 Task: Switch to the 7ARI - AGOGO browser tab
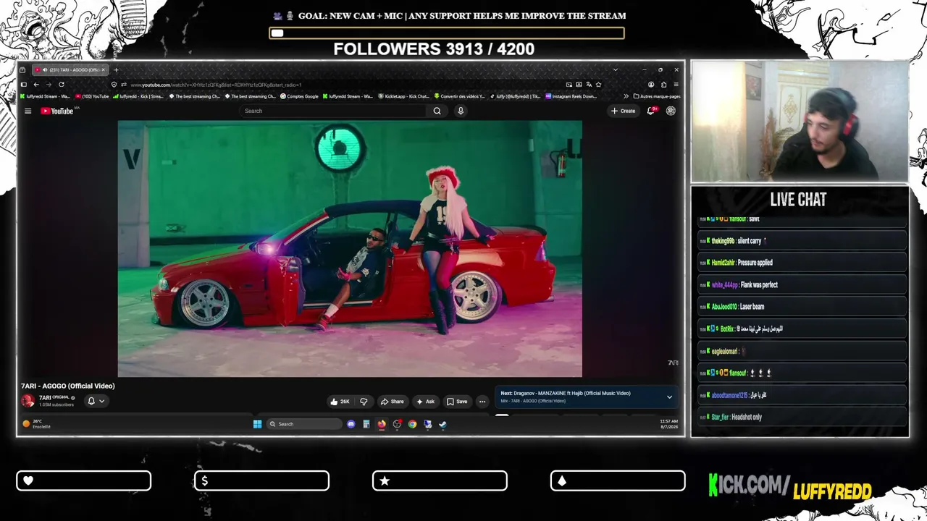70,69
